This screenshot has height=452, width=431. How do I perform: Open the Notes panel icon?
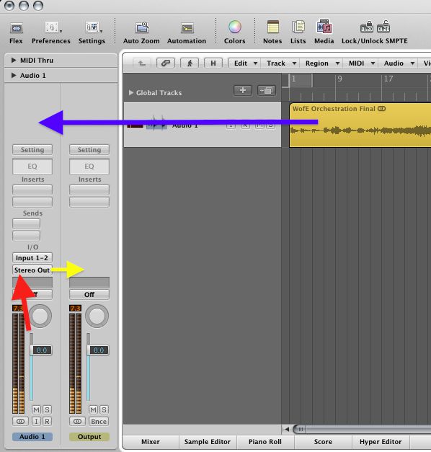click(272, 27)
